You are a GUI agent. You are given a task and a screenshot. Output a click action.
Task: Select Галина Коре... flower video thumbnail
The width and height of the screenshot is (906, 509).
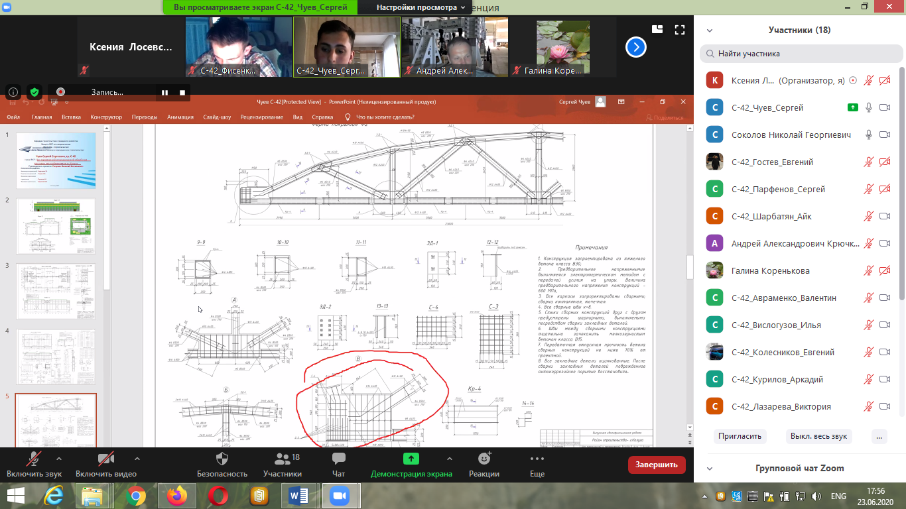point(563,47)
